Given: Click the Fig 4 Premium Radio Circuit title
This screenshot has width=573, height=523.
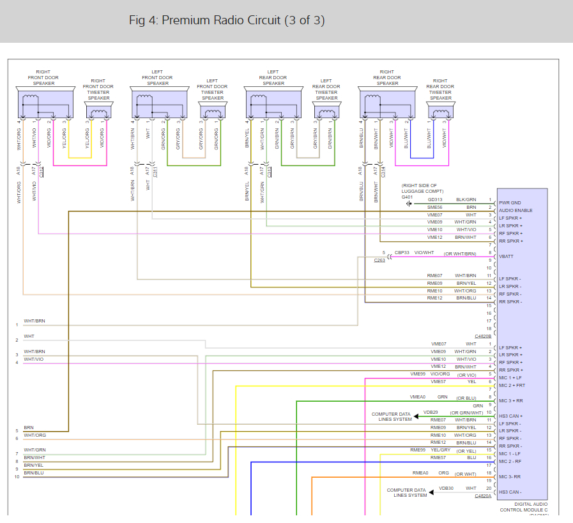Looking at the screenshot, I should point(227,20).
